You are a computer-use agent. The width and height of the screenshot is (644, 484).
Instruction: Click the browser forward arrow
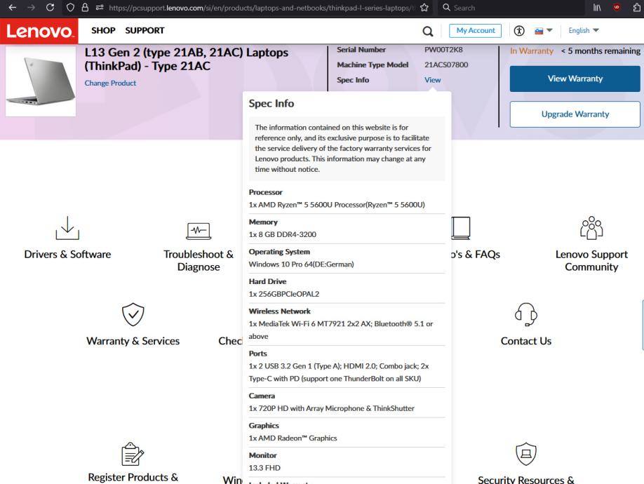click(x=31, y=8)
